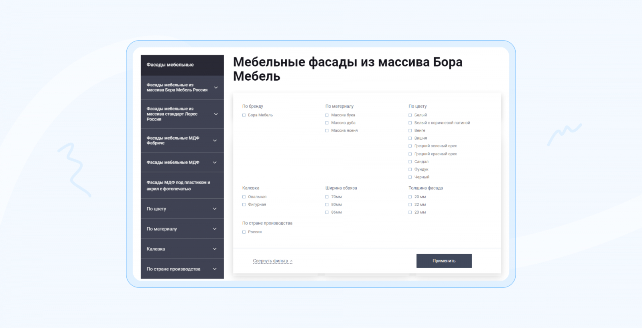The width and height of the screenshot is (642, 328).
Task: Enable the Массив дуба material filter
Action: tap(327, 123)
